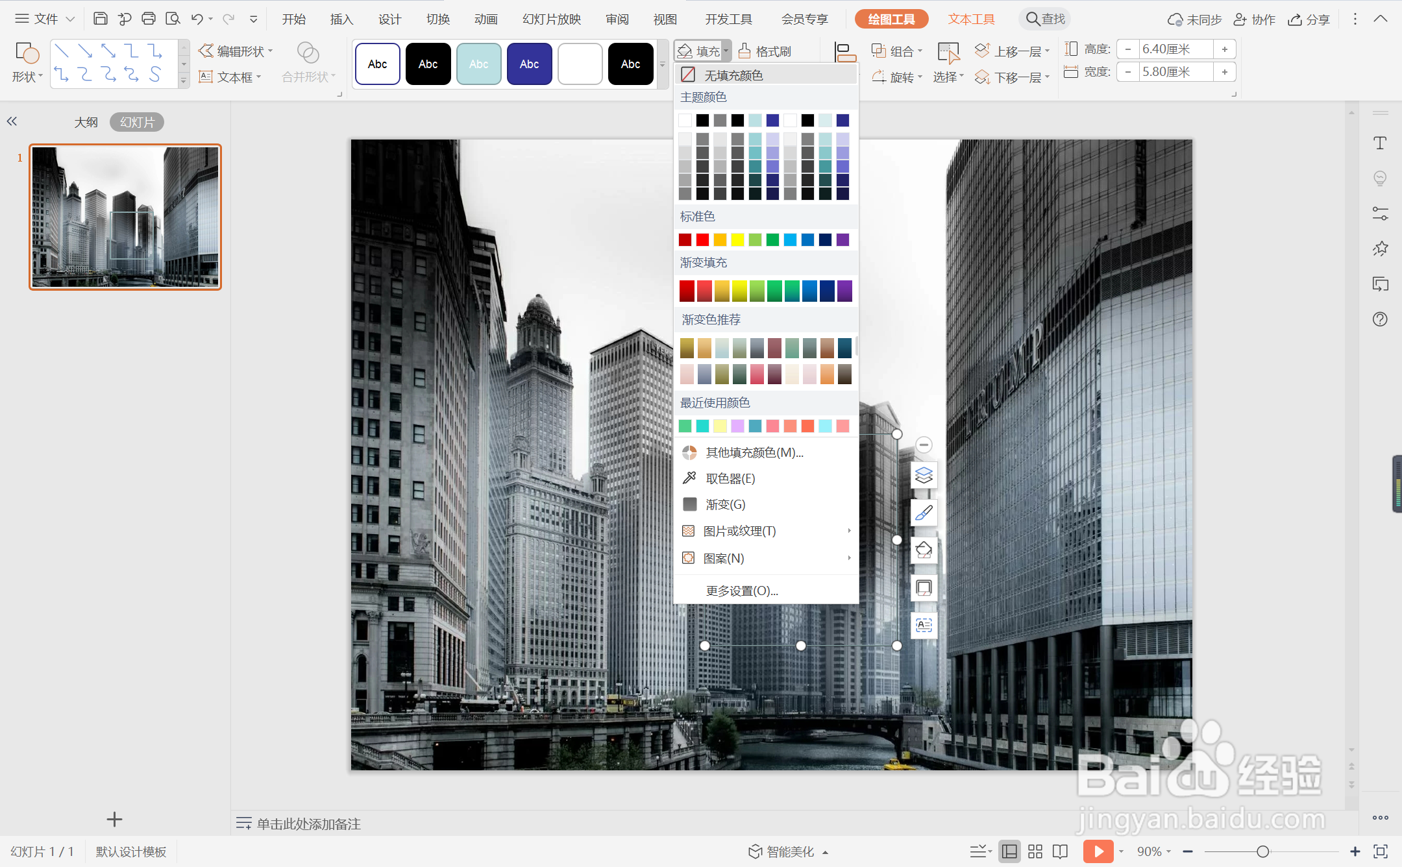Toggle normal view icon in status bar
This screenshot has height=867, width=1402.
(x=1009, y=851)
